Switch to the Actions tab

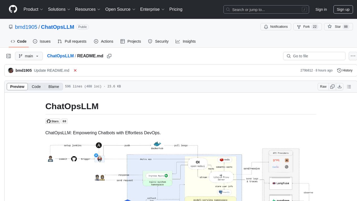103,41
